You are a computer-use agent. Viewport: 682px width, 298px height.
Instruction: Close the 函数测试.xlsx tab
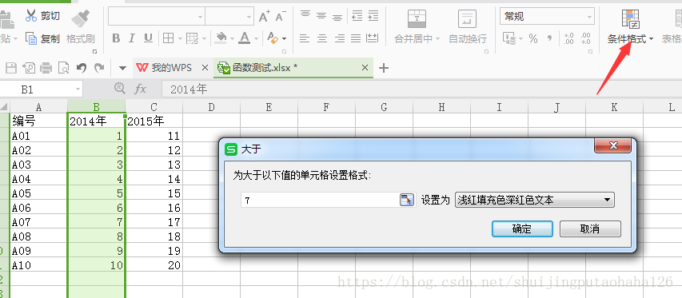pos(365,68)
